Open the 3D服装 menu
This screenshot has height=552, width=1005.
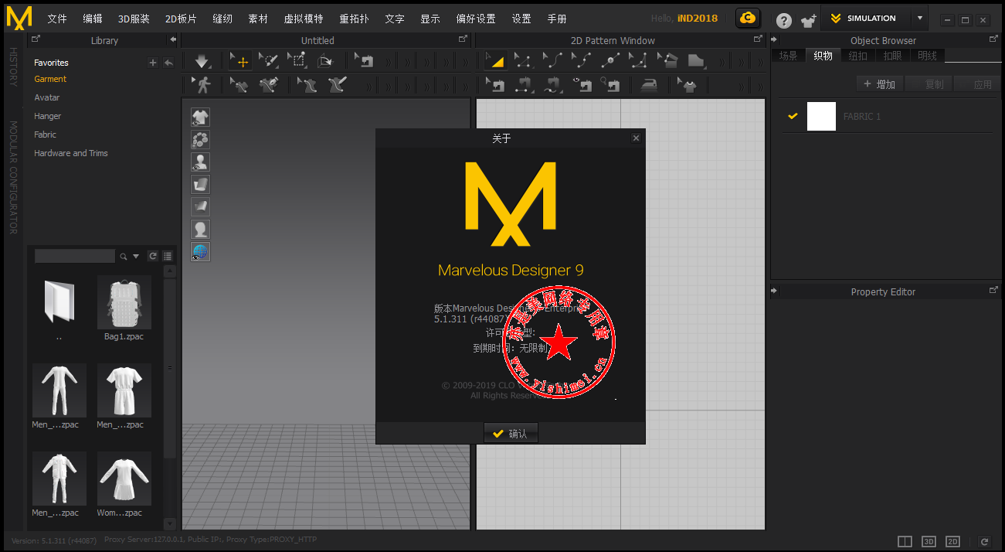134,19
